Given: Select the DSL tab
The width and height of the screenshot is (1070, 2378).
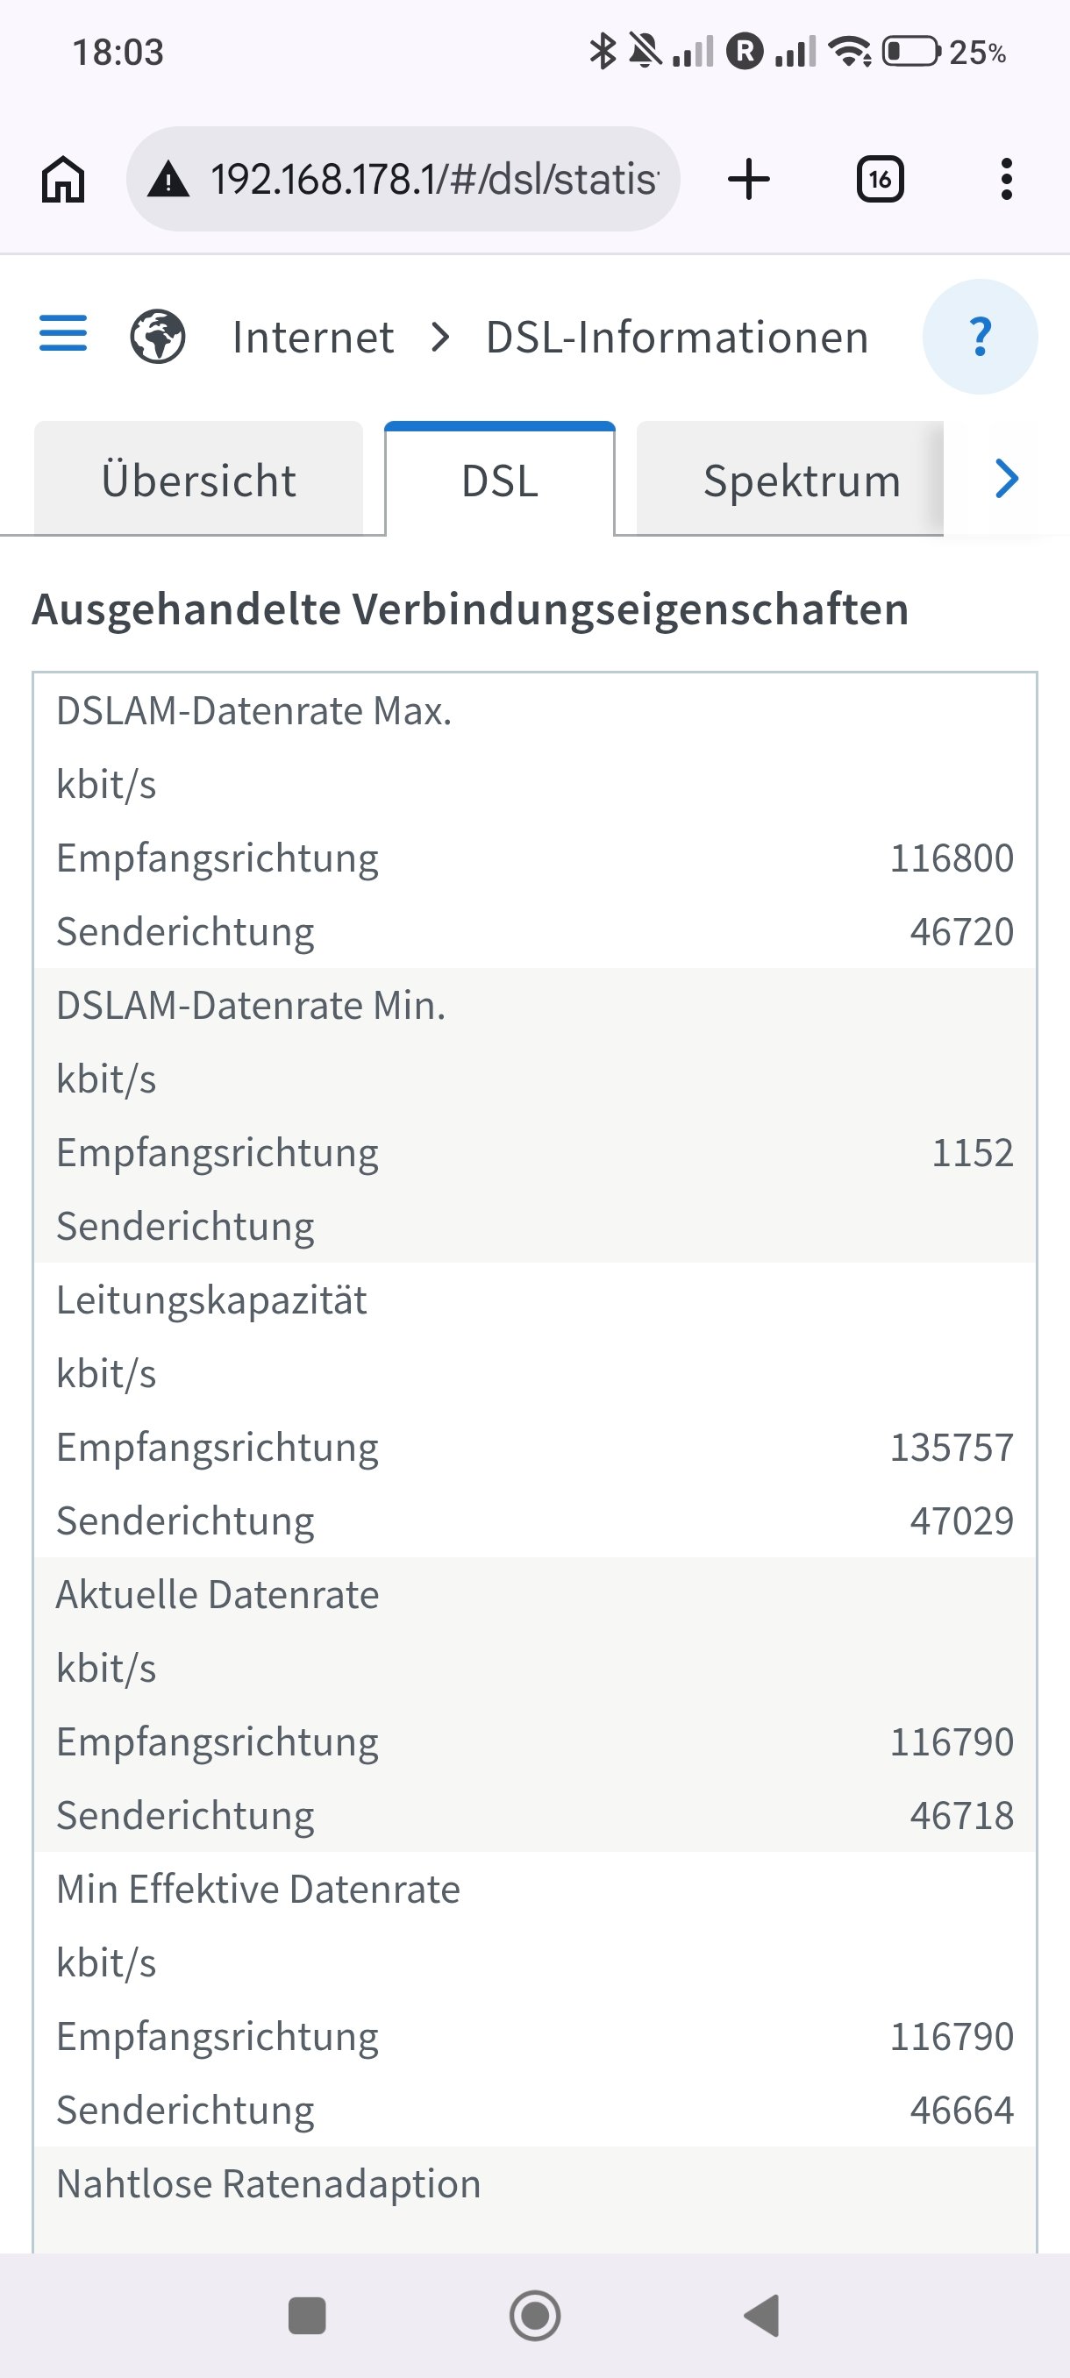Looking at the screenshot, I should [499, 479].
